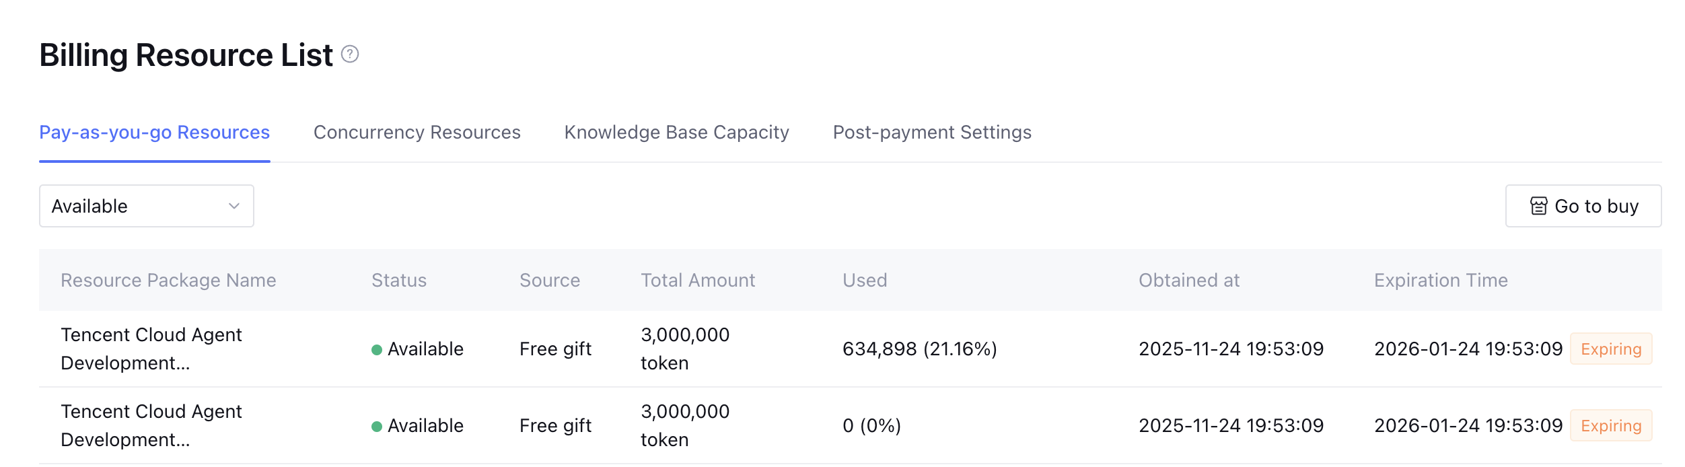Click the Used column header
The image size is (1685, 467).
(865, 280)
